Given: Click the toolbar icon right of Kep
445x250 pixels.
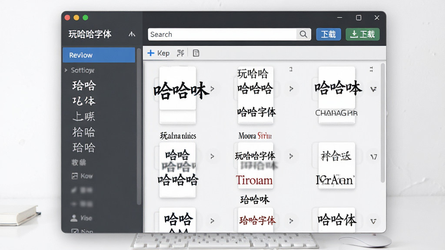Looking at the screenshot, I should coord(180,53).
